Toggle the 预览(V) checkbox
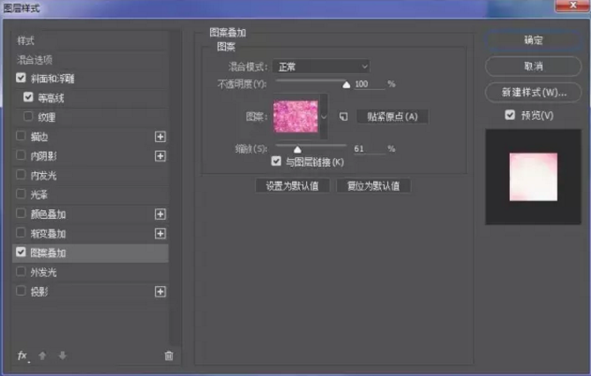Screen dimensions: 591x376 (x=510, y=115)
